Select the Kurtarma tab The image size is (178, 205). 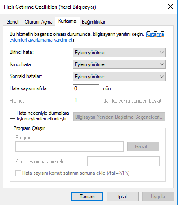click(67, 21)
